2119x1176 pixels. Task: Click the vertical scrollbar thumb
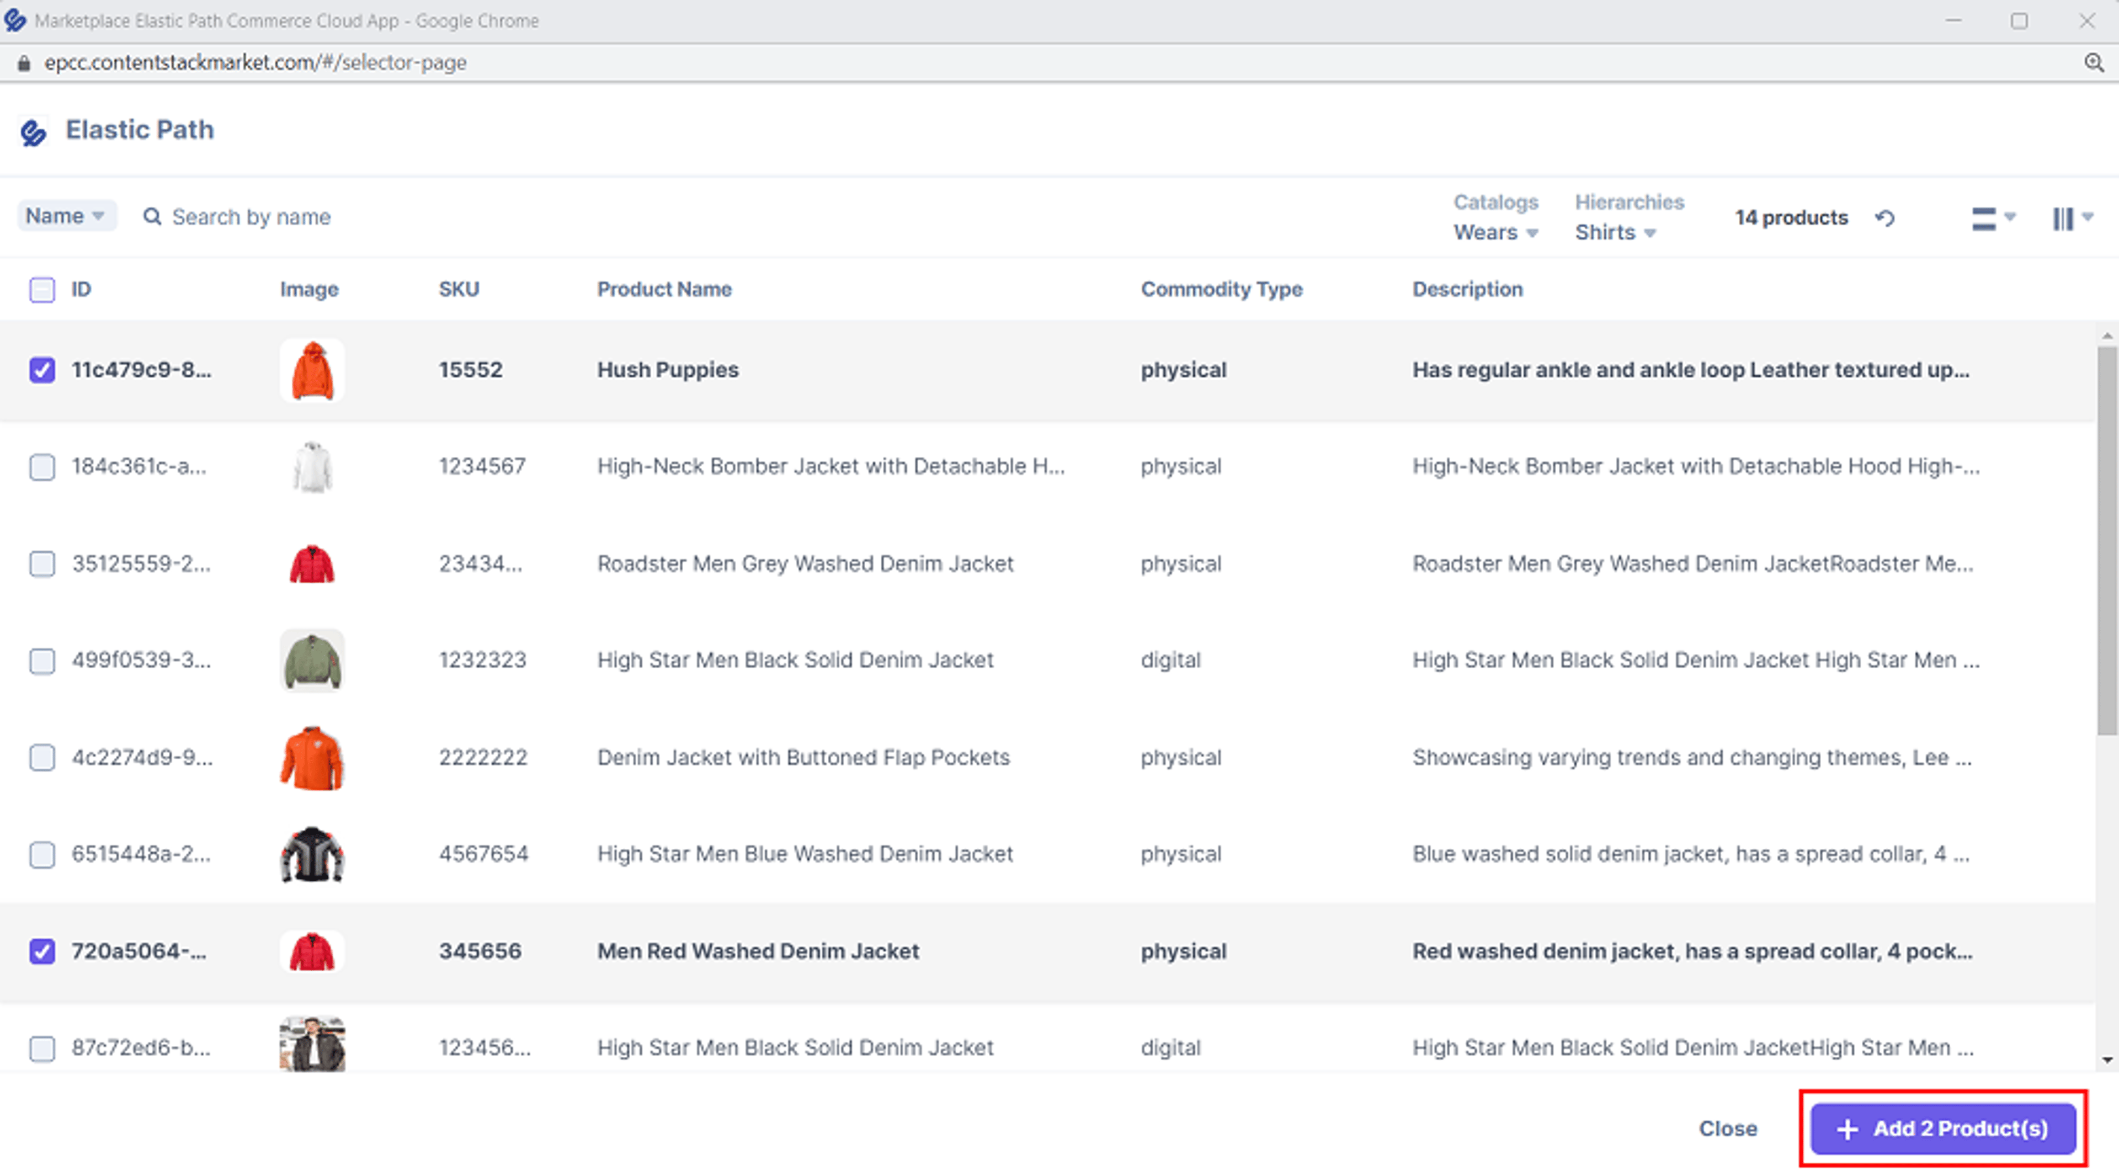coord(2107,541)
